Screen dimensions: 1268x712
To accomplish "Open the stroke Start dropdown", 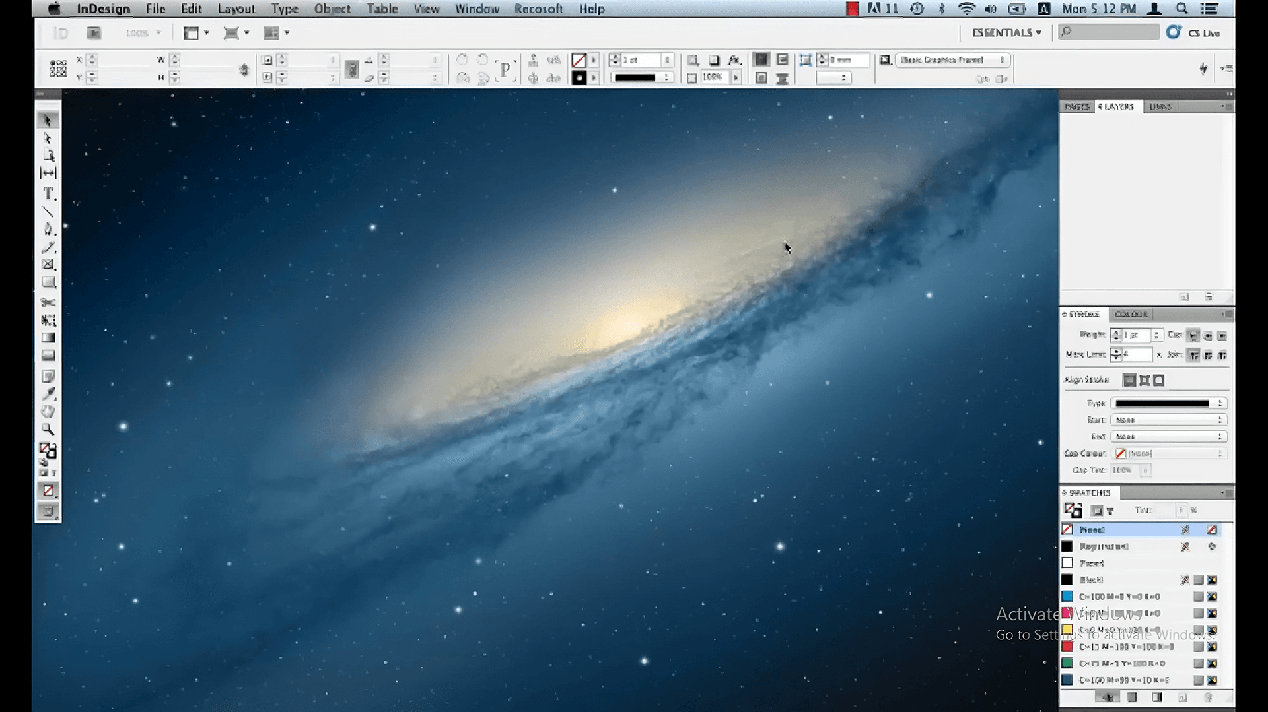I will point(1168,420).
